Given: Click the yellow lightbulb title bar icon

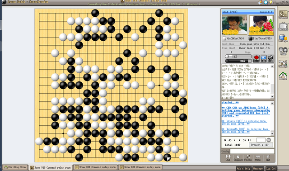Looking at the screenshot, I should pyautogui.click(x=271, y=2).
